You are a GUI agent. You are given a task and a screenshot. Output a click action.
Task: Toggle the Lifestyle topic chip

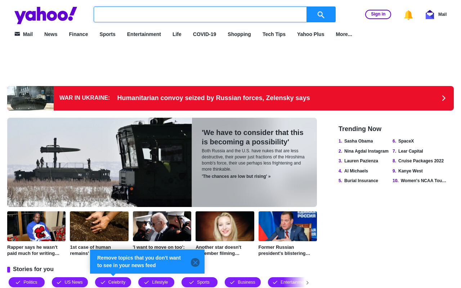(156, 282)
